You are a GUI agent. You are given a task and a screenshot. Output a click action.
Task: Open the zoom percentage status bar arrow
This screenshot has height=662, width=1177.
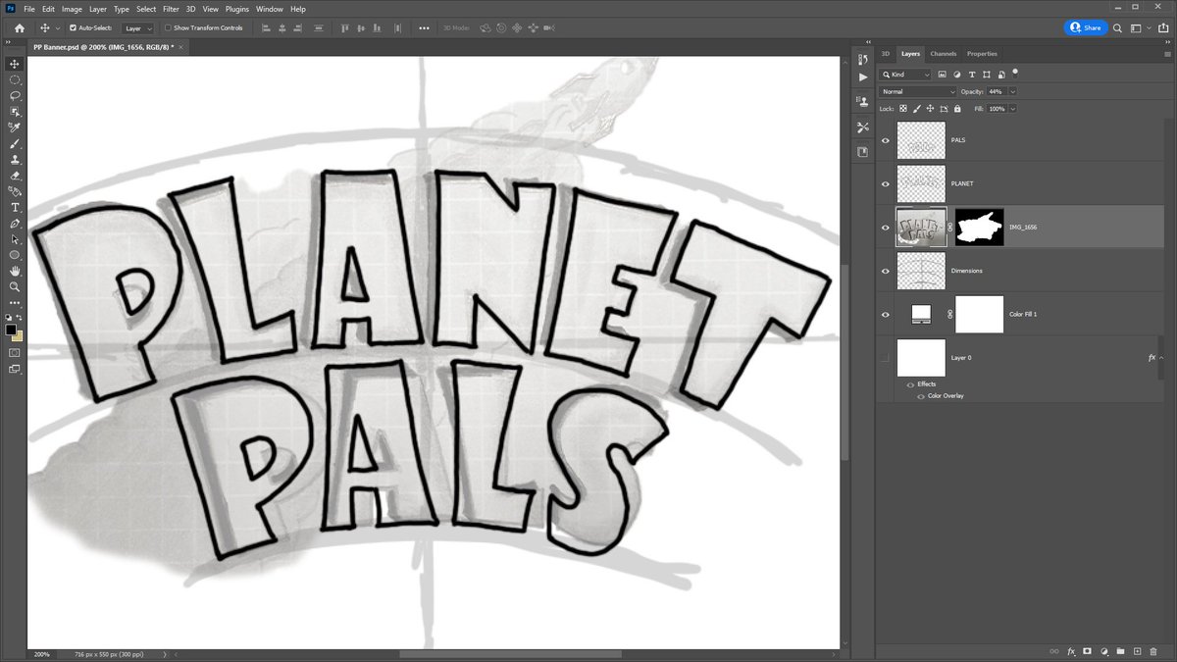point(164,653)
